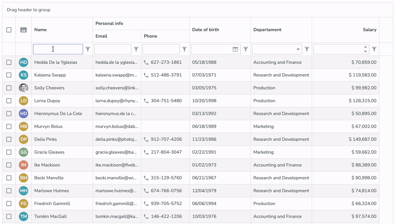This screenshot has width=395, height=224.
Task: Check the Hieronymus De La Cote checkbox
Action: click(x=9, y=114)
